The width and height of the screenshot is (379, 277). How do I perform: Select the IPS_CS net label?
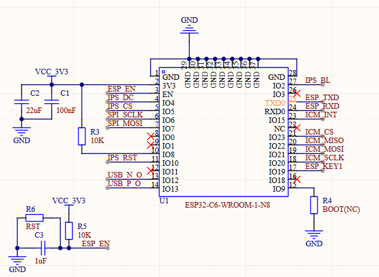point(120,106)
